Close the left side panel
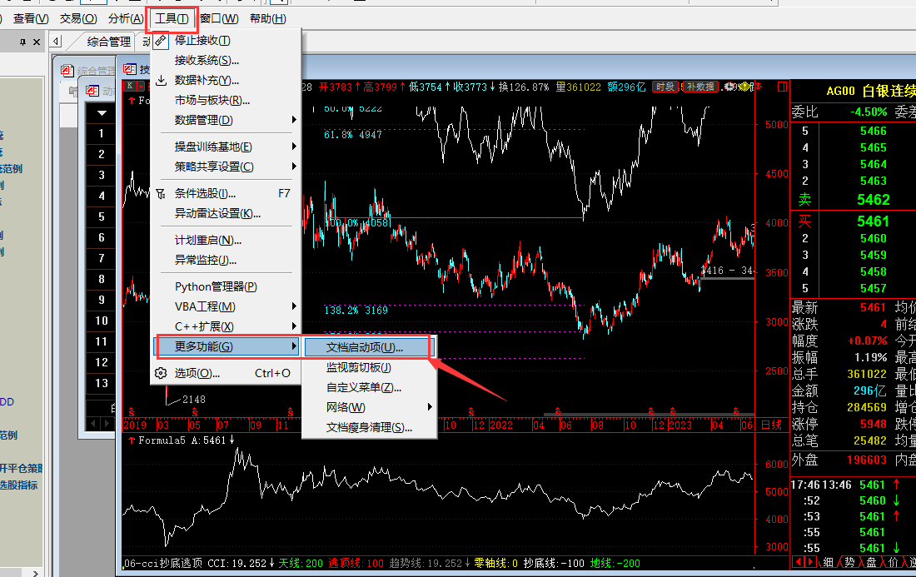 [x=37, y=42]
